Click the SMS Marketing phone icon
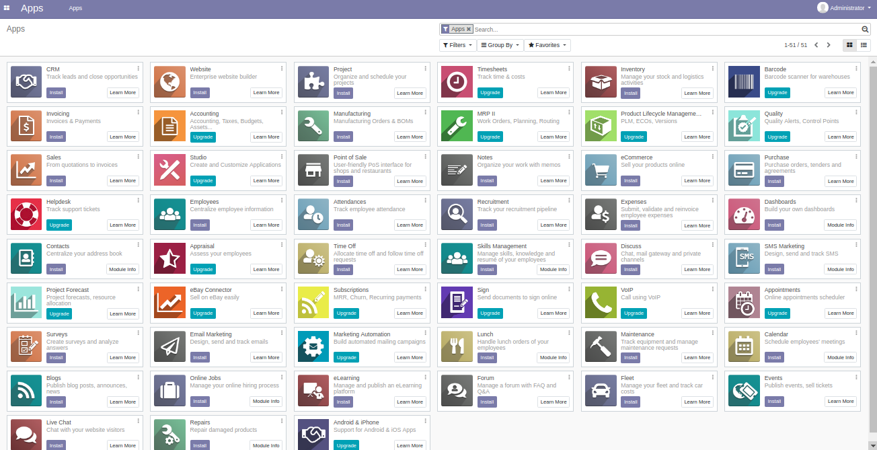The image size is (877, 450). click(x=744, y=258)
